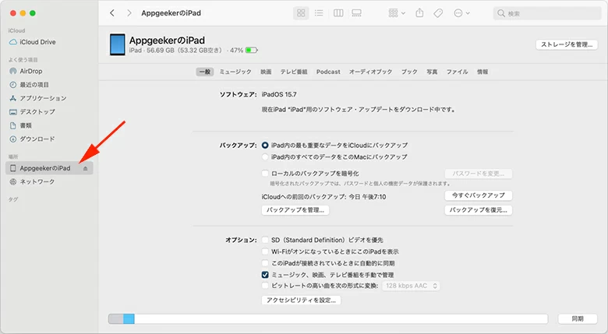
Task: Click the 今すぐバックアップ button
Action: (x=478, y=195)
